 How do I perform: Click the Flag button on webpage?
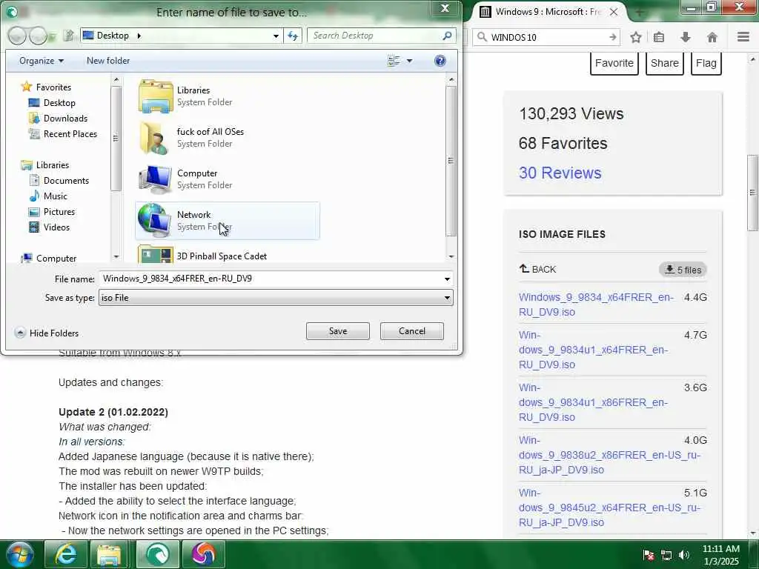click(x=706, y=64)
